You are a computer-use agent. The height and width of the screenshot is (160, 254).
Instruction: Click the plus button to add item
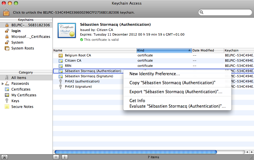point(56,157)
